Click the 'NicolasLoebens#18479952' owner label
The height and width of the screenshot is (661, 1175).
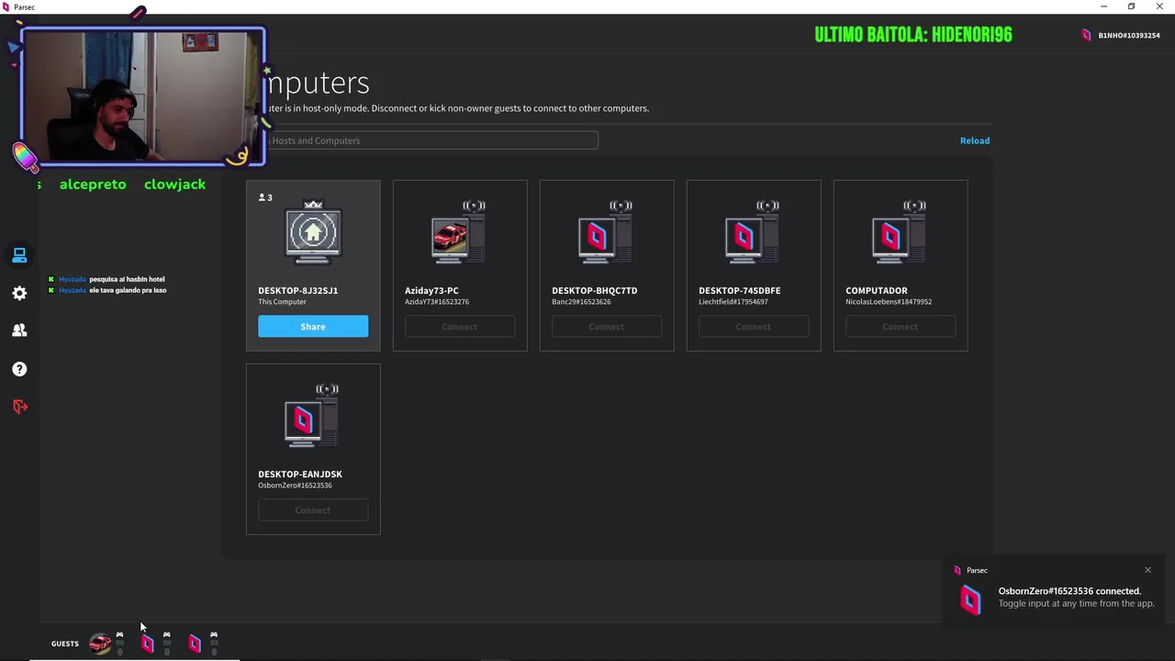889,302
